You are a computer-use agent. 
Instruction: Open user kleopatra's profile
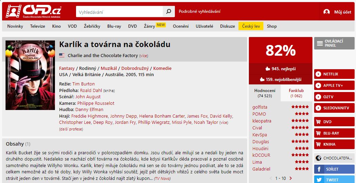(262, 121)
